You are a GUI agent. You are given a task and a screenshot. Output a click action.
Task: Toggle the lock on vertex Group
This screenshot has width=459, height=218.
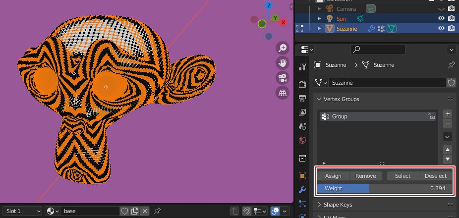[431, 117]
